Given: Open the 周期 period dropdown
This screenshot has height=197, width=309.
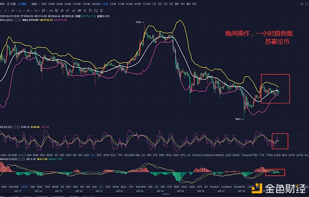Looking at the screenshot, I should [x=35, y=4].
